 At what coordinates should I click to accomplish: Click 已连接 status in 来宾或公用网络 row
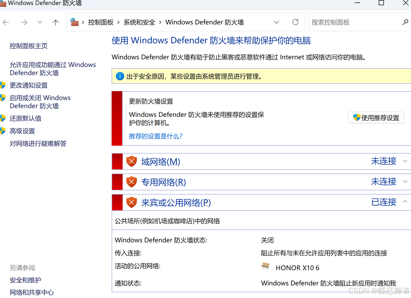[384, 202]
